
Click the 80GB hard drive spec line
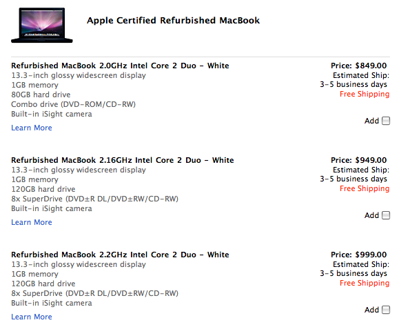point(41,95)
